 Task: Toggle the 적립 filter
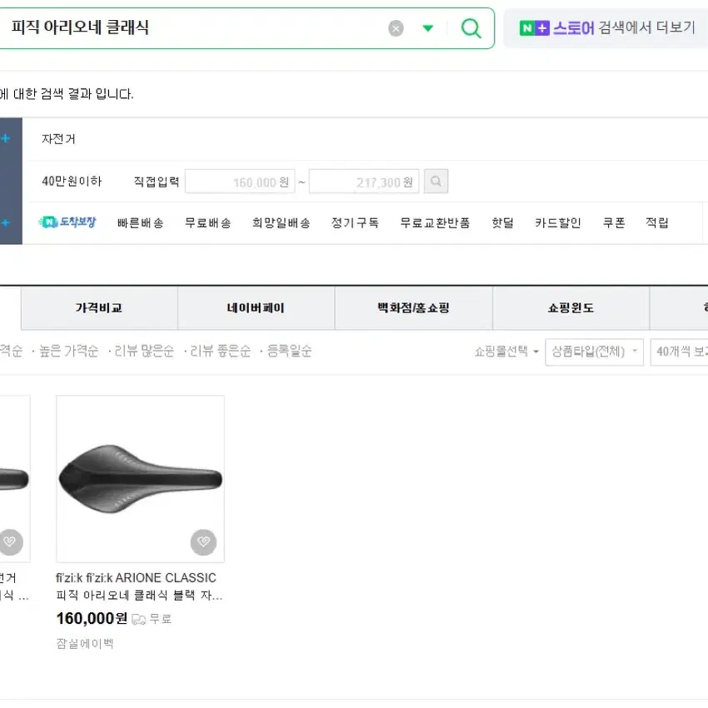[657, 222]
